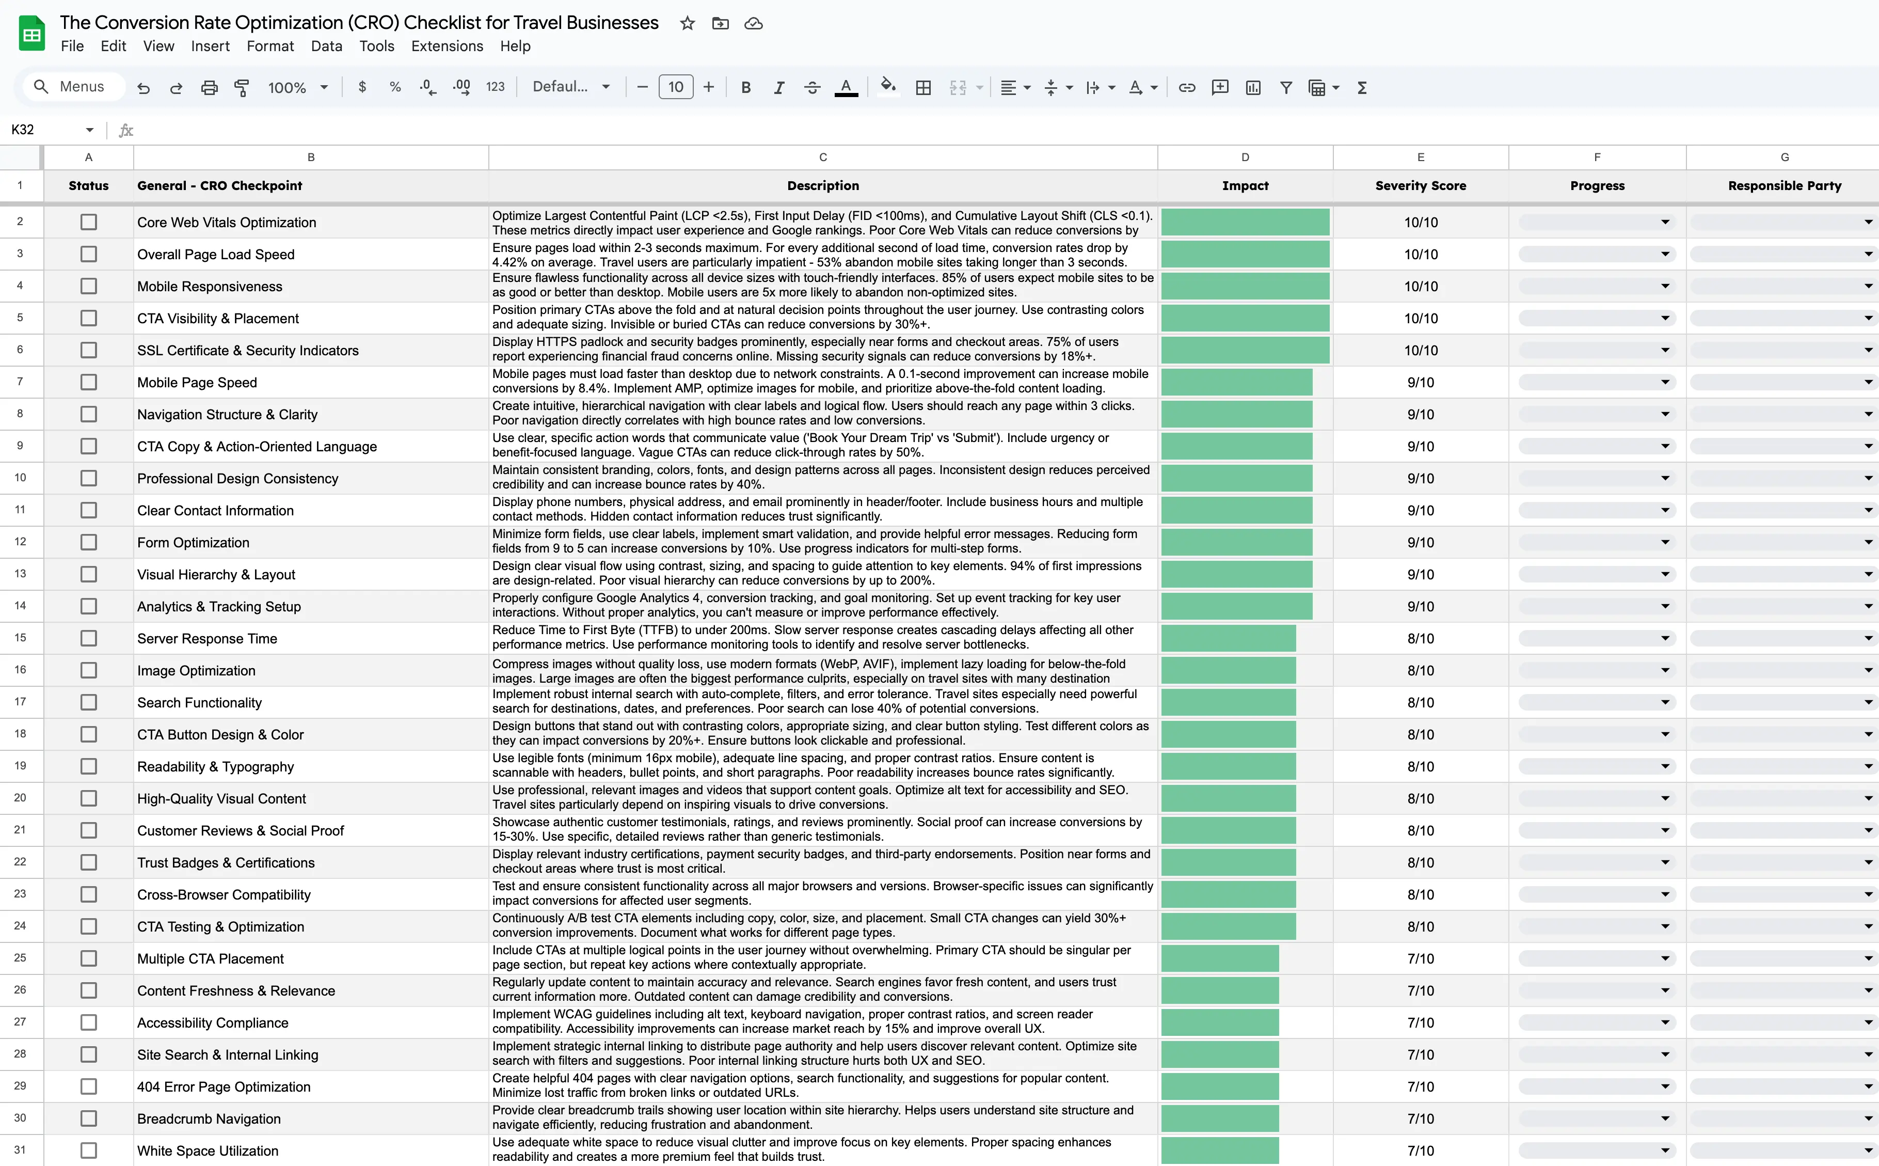The height and width of the screenshot is (1166, 1879).
Task: Insert a link with the link icon
Action: [1186, 88]
